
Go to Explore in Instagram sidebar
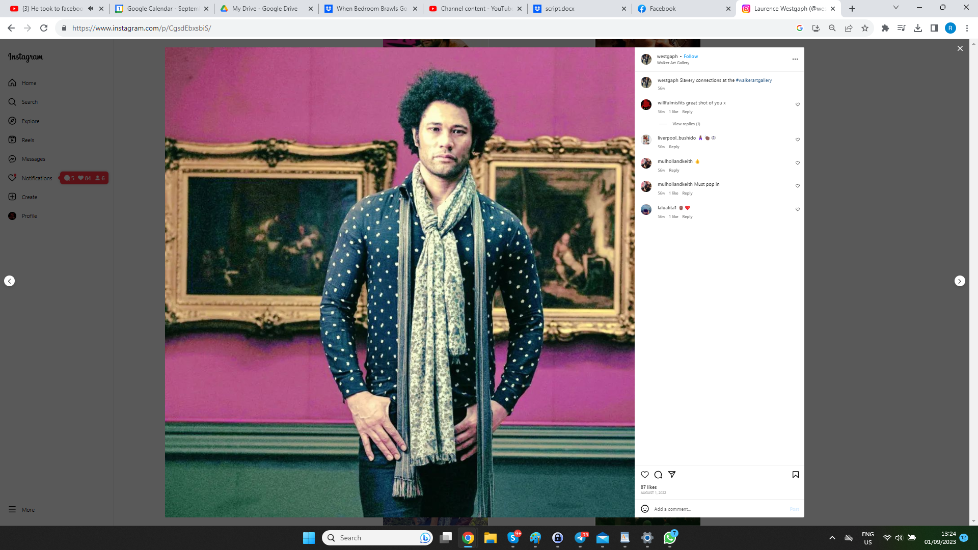24,121
